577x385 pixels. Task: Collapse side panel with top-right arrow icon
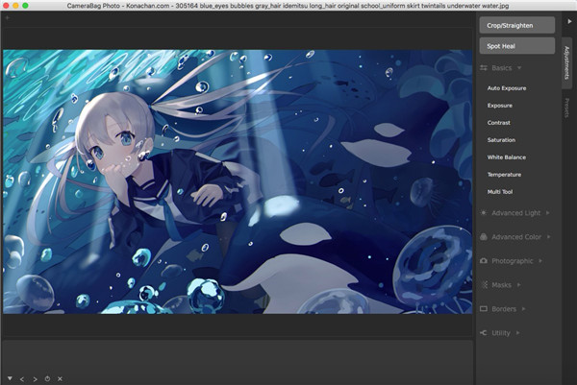(x=567, y=20)
